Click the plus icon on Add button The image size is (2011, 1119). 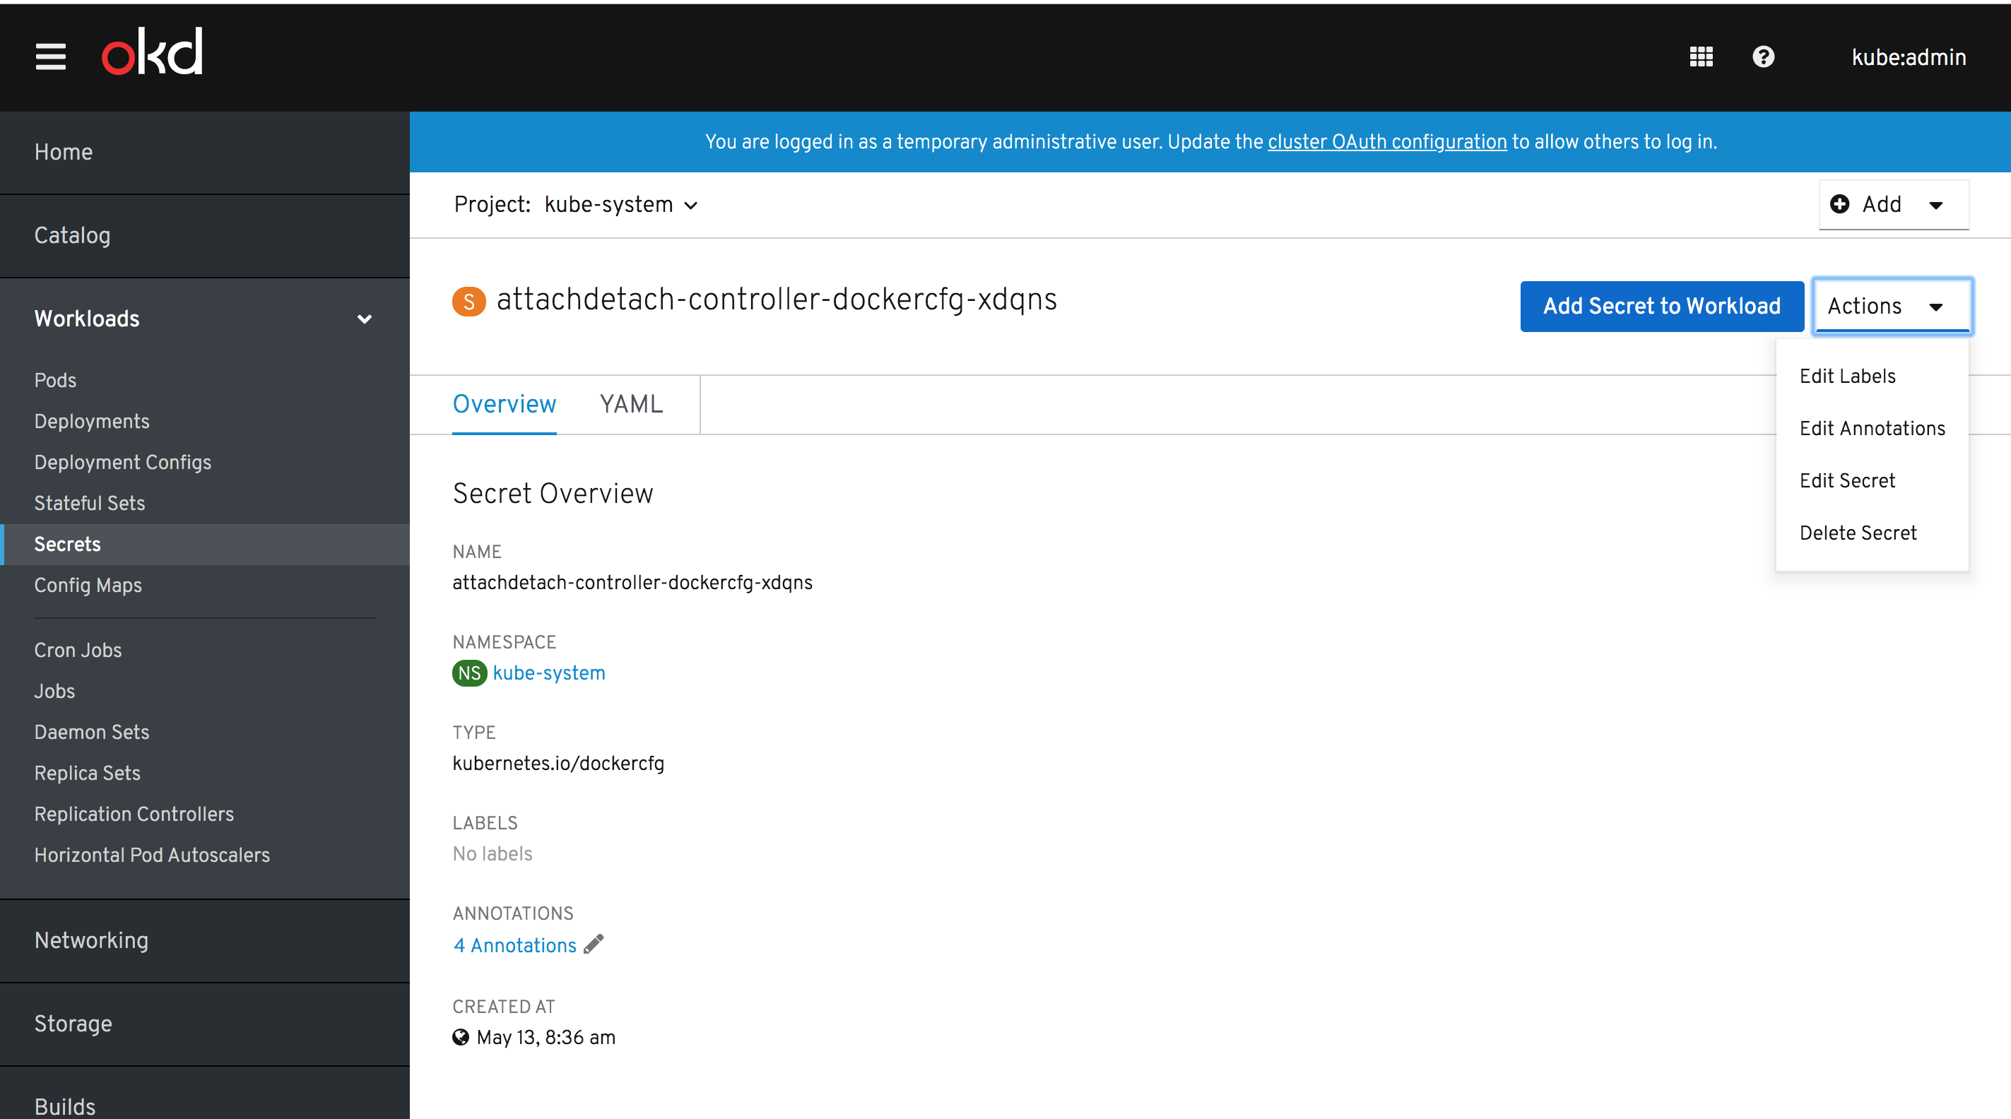pos(1839,204)
